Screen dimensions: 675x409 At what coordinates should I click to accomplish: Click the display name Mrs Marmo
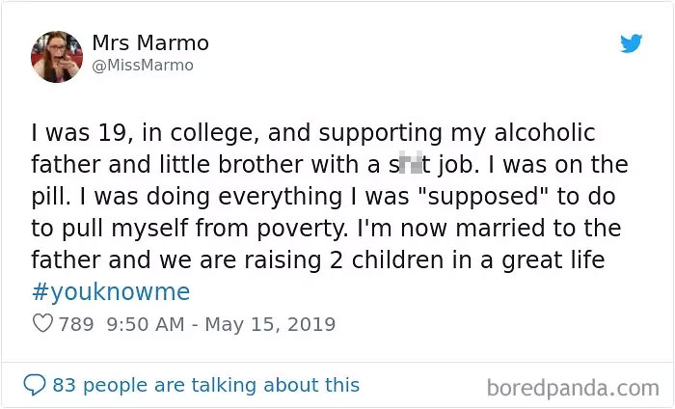[x=150, y=43]
